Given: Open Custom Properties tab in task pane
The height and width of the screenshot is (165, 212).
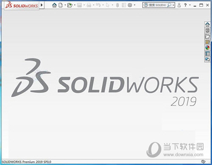Looking at the screenshot, I should pyautogui.click(x=207, y=54).
